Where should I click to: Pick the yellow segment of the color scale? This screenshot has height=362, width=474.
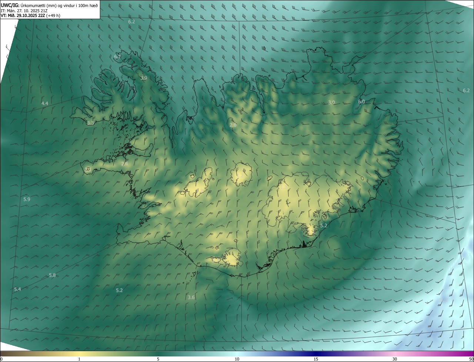79,353
